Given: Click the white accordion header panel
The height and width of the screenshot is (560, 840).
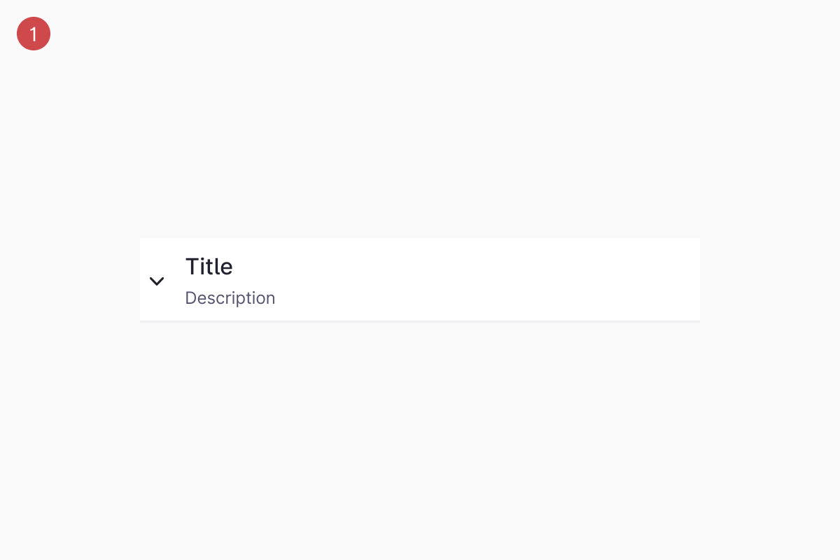Looking at the screenshot, I should (420, 280).
